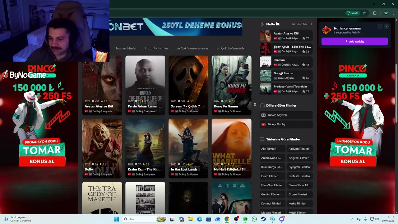Screen dimensions: 398x224
Task: Open Chrome's three-dot menu
Action: tap(393, 13)
